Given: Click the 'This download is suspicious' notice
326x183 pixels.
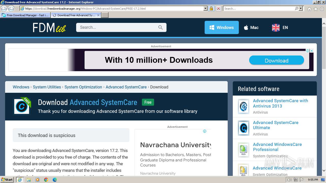Looking at the screenshot, I should coord(71,135).
